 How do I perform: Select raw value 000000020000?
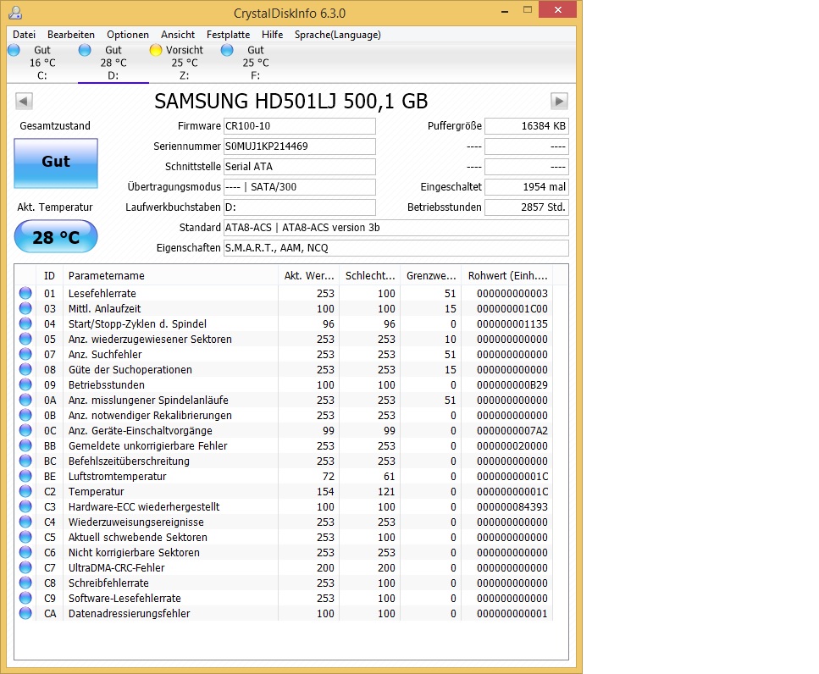(512, 446)
